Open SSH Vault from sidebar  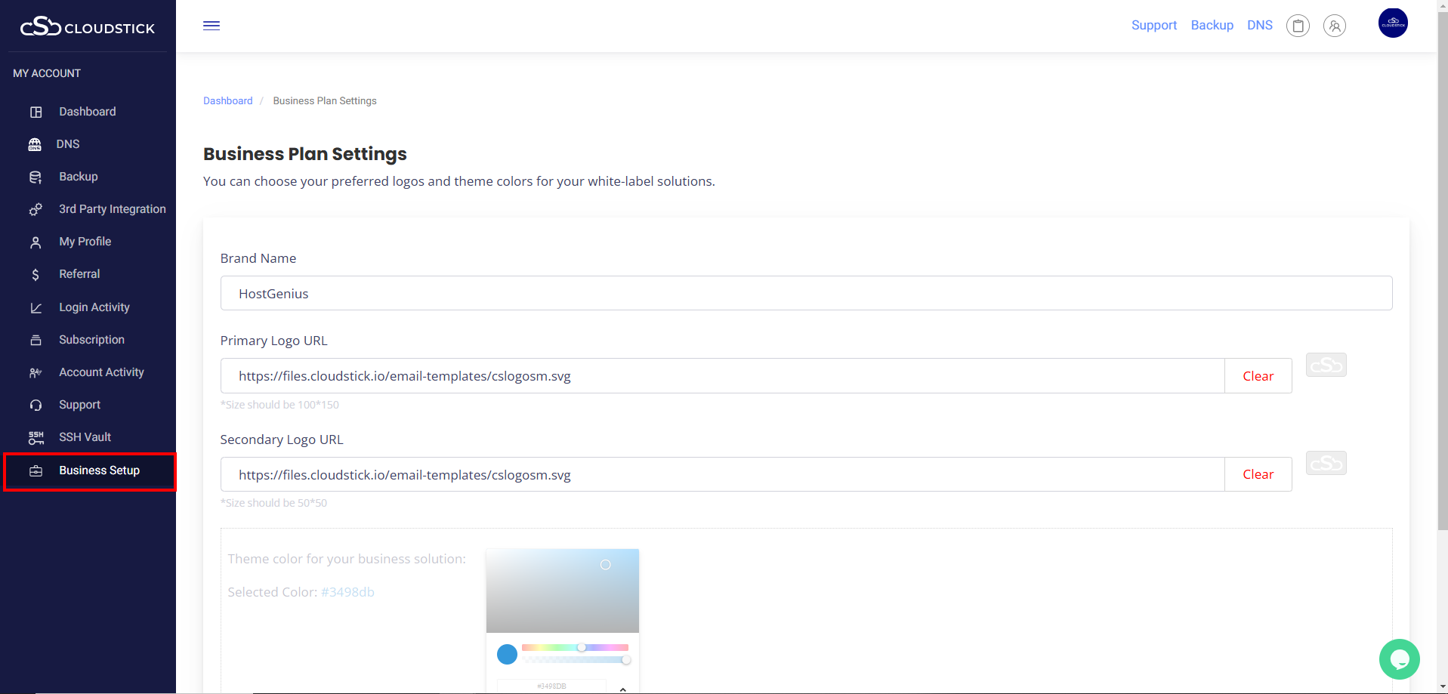85,437
